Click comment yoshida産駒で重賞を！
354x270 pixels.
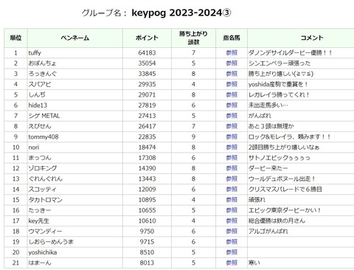pos(278,84)
